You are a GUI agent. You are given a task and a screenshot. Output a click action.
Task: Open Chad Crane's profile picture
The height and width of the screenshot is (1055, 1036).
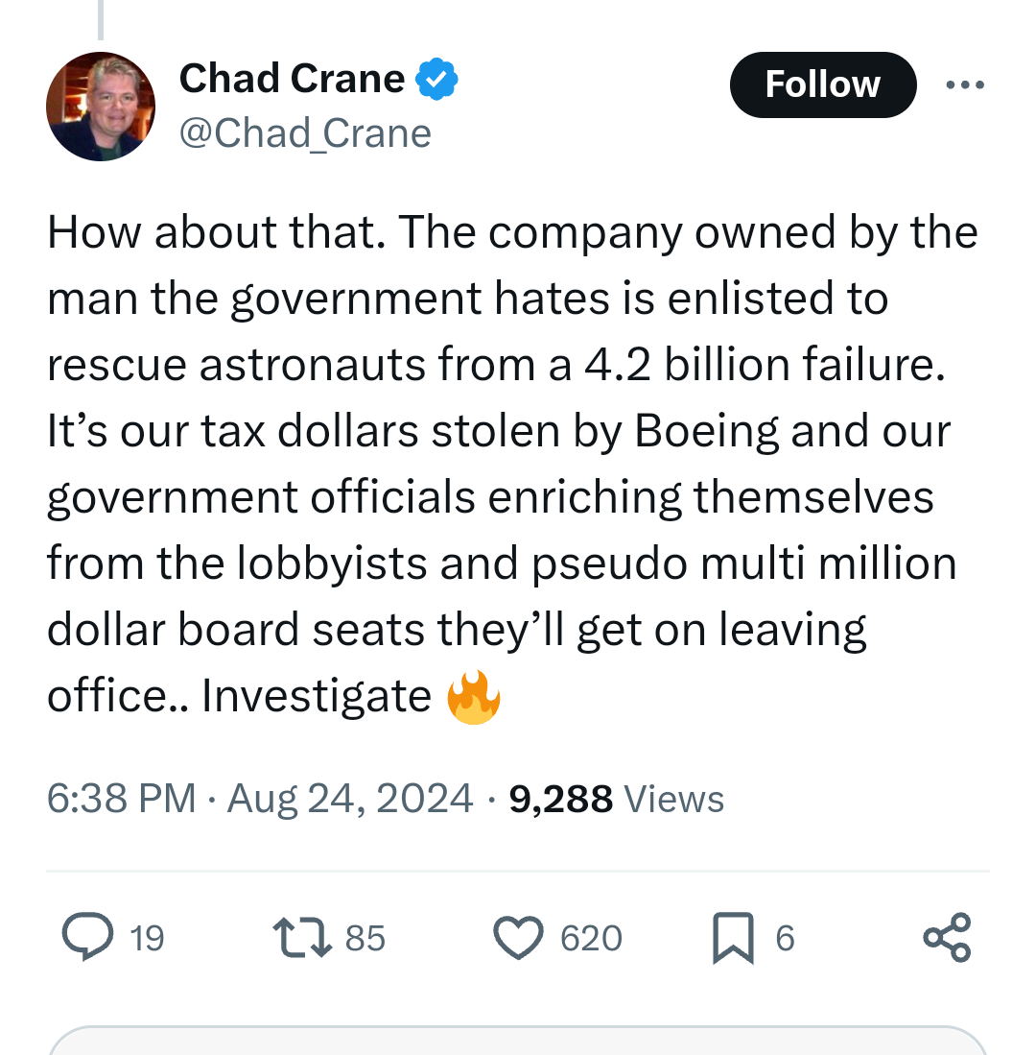(x=101, y=106)
